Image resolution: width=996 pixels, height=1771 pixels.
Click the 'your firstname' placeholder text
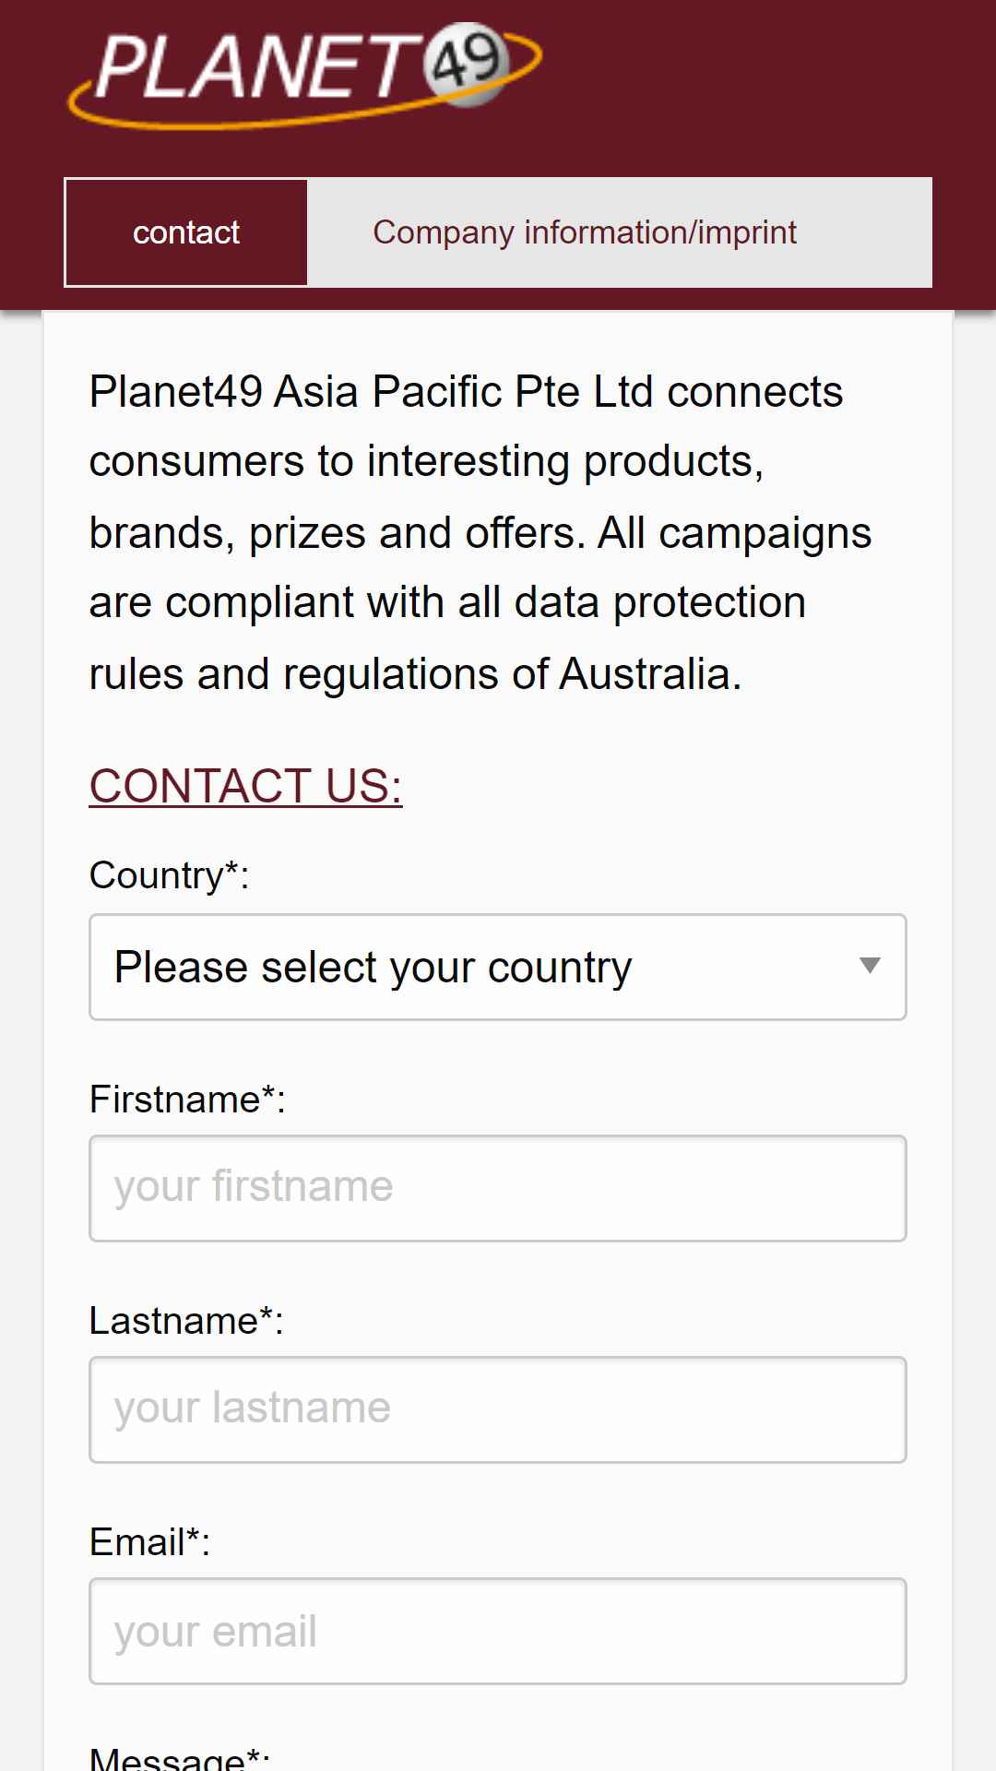(254, 1187)
